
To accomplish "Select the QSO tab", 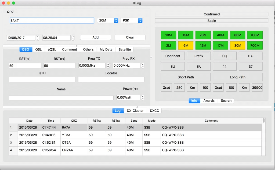I will [26, 49].
